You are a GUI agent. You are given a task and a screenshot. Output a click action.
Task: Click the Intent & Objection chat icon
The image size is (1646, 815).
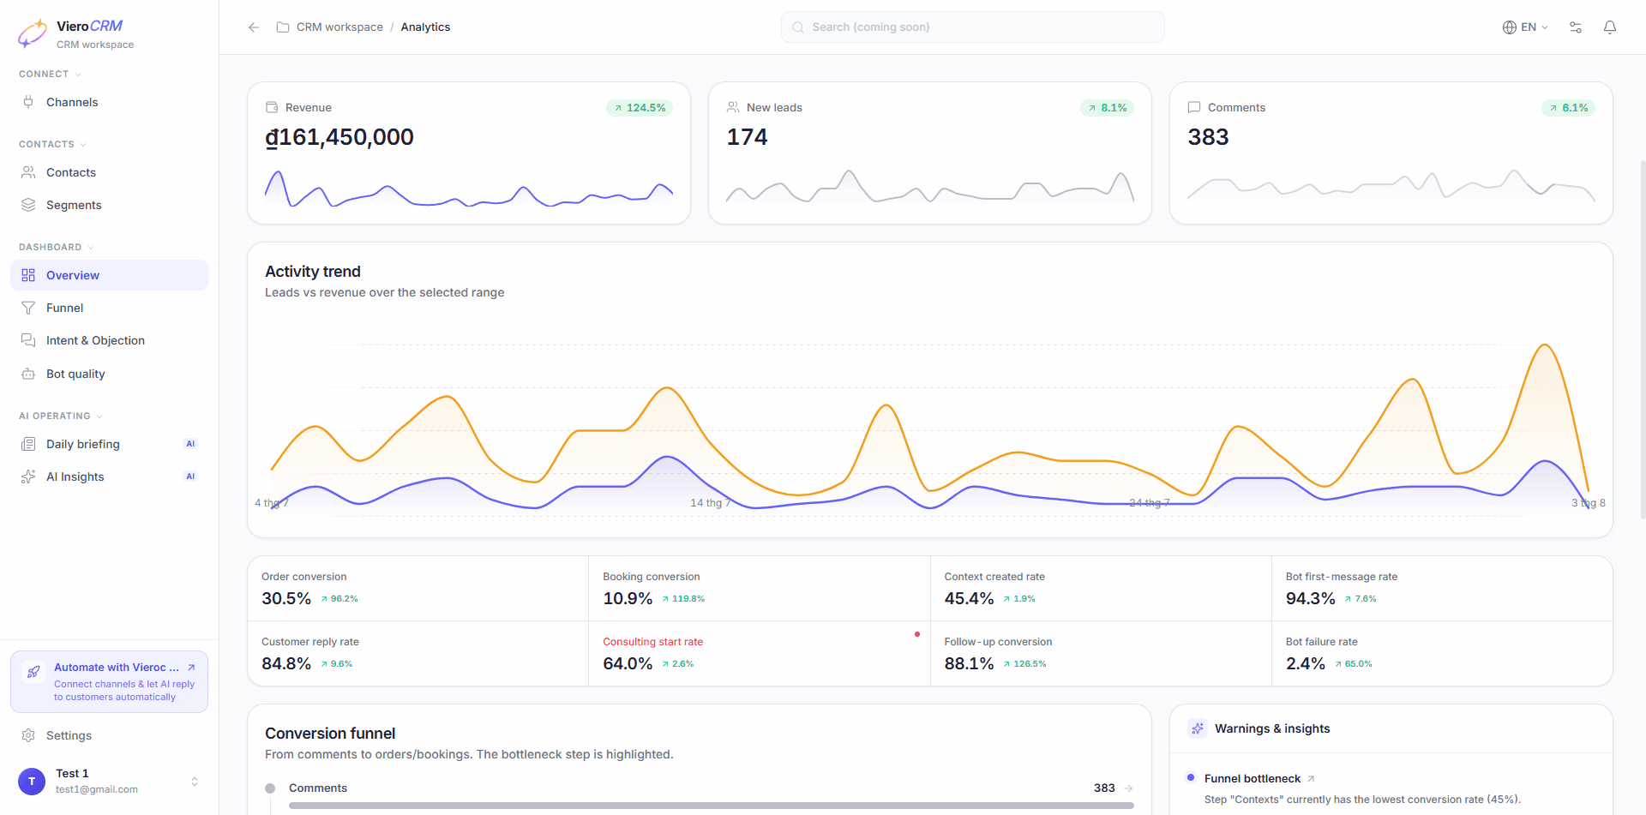28,340
